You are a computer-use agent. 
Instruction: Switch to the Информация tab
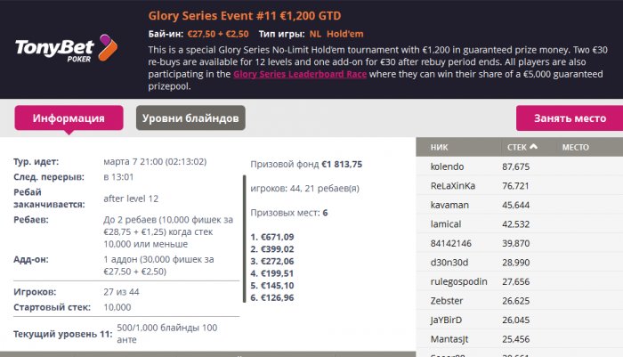coord(69,118)
